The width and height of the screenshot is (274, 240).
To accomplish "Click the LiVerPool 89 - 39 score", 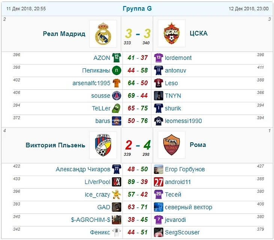I will pos(137,182).
